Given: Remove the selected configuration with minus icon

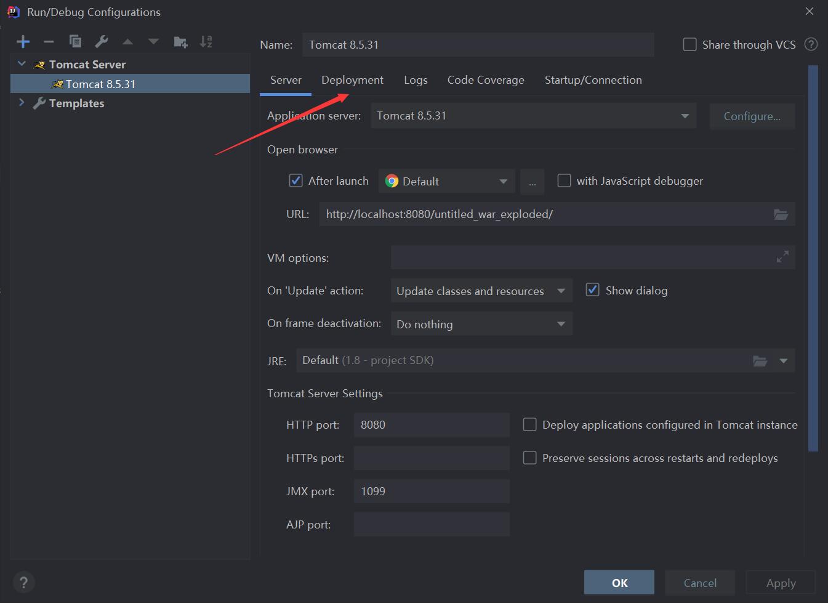Looking at the screenshot, I should coord(49,42).
